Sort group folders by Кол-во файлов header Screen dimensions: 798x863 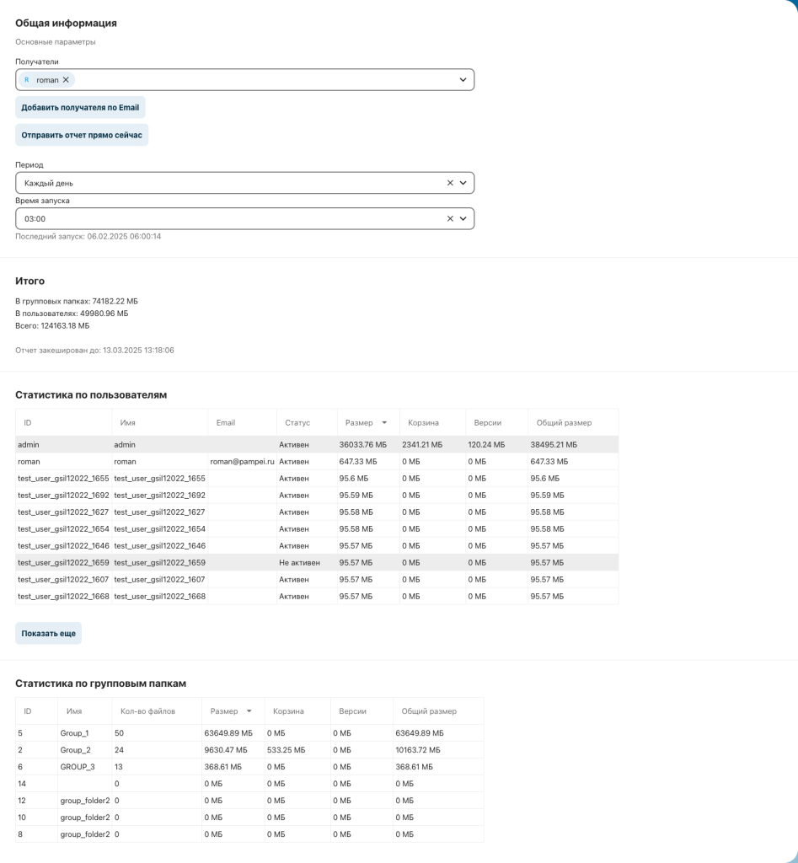[x=147, y=711]
